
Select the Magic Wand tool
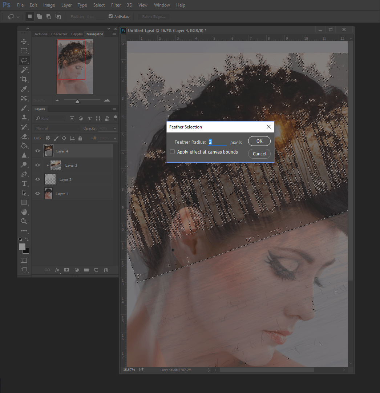click(24, 70)
